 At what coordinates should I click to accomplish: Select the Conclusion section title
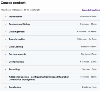pos(15,87)
